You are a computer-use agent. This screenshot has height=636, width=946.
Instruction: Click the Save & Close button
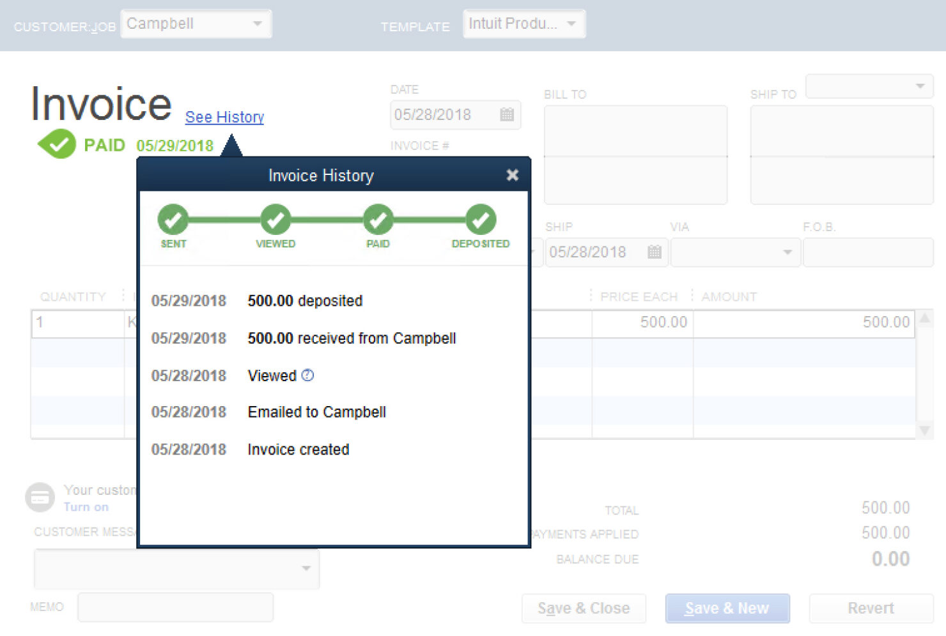(584, 609)
